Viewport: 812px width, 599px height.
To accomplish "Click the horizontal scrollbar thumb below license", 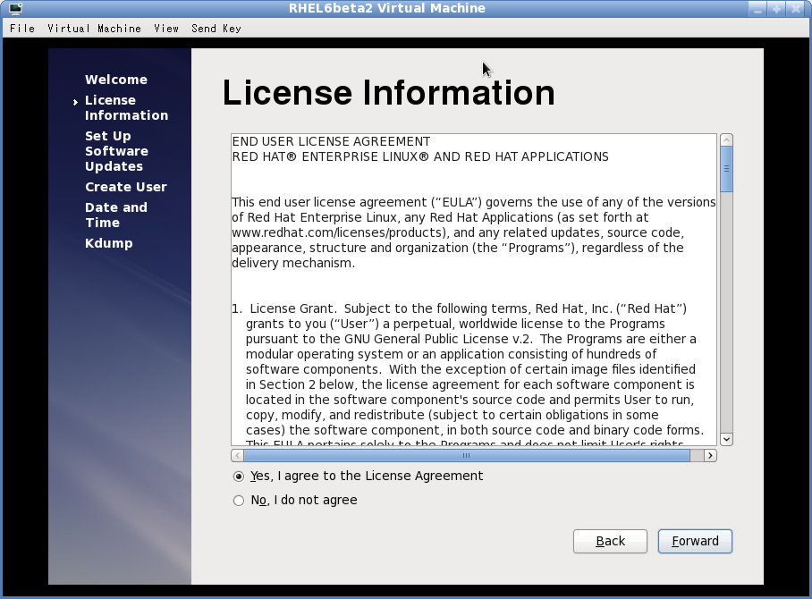I will (x=467, y=456).
